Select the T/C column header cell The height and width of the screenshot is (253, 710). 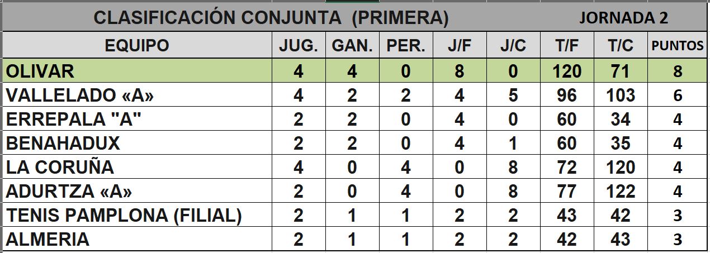(621, 45)
